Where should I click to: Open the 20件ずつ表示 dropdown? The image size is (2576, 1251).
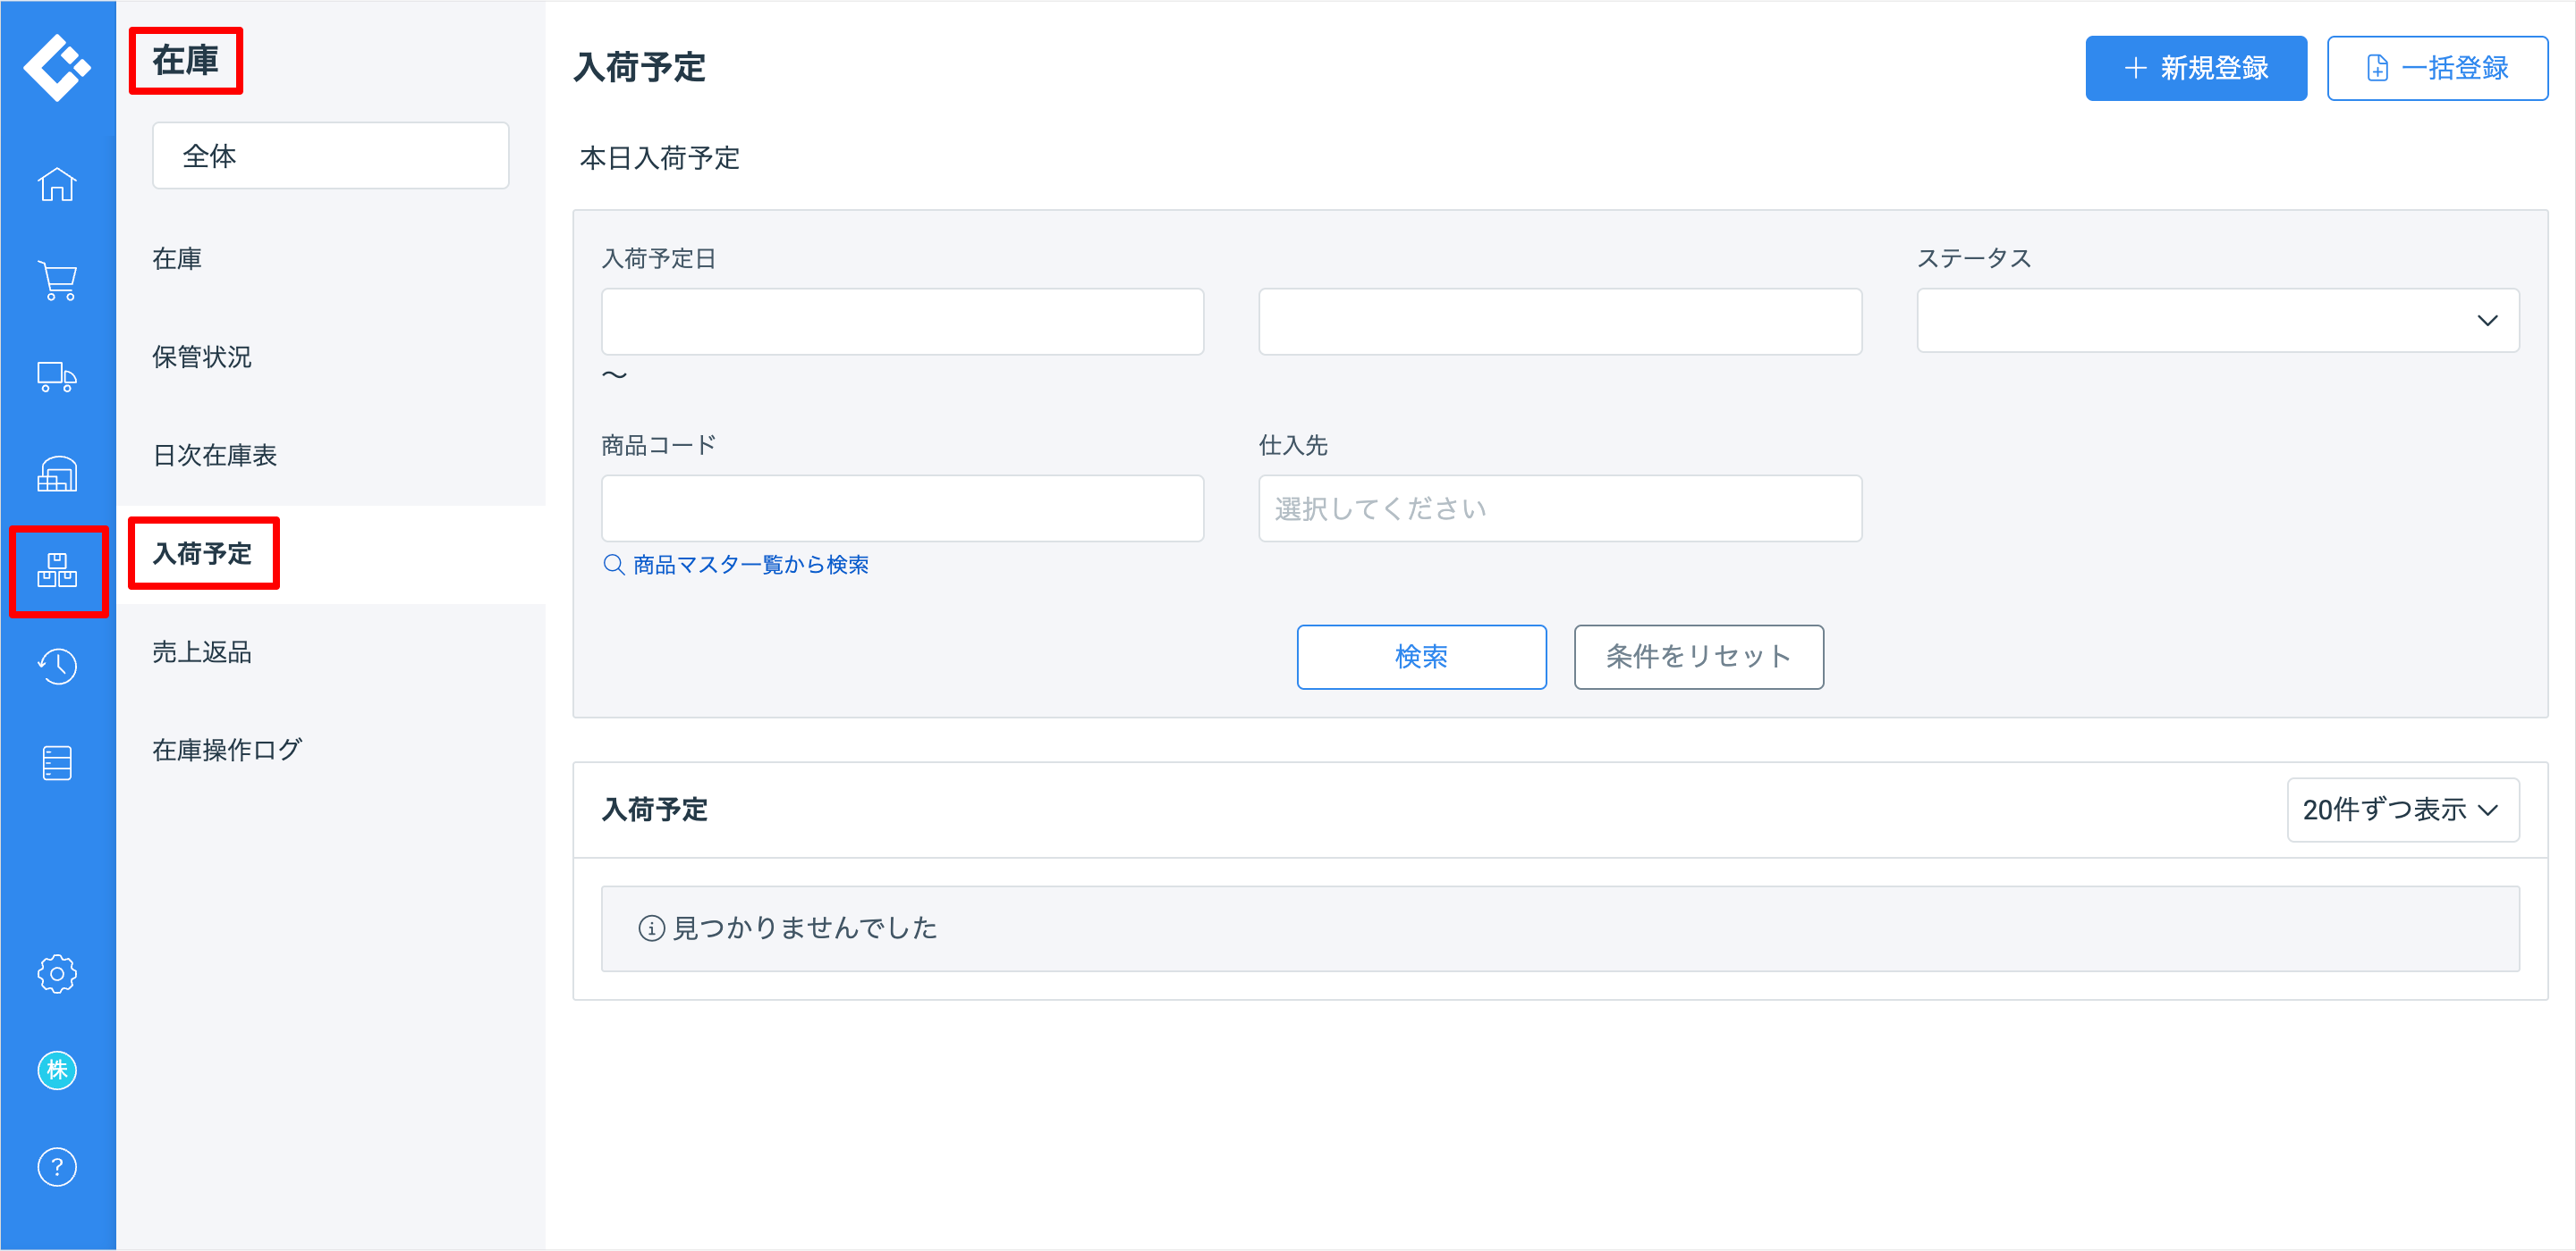click(x=2402, y=810)
